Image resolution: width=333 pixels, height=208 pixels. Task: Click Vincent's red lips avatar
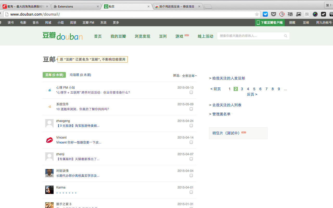tap(49, 140)
